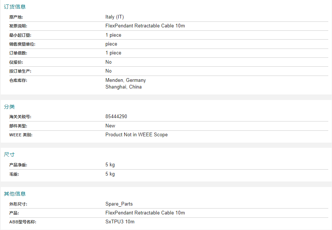Click the 部件类型 New value
Image resolution: width=332 pixels, height=230 pixels.
110,126
